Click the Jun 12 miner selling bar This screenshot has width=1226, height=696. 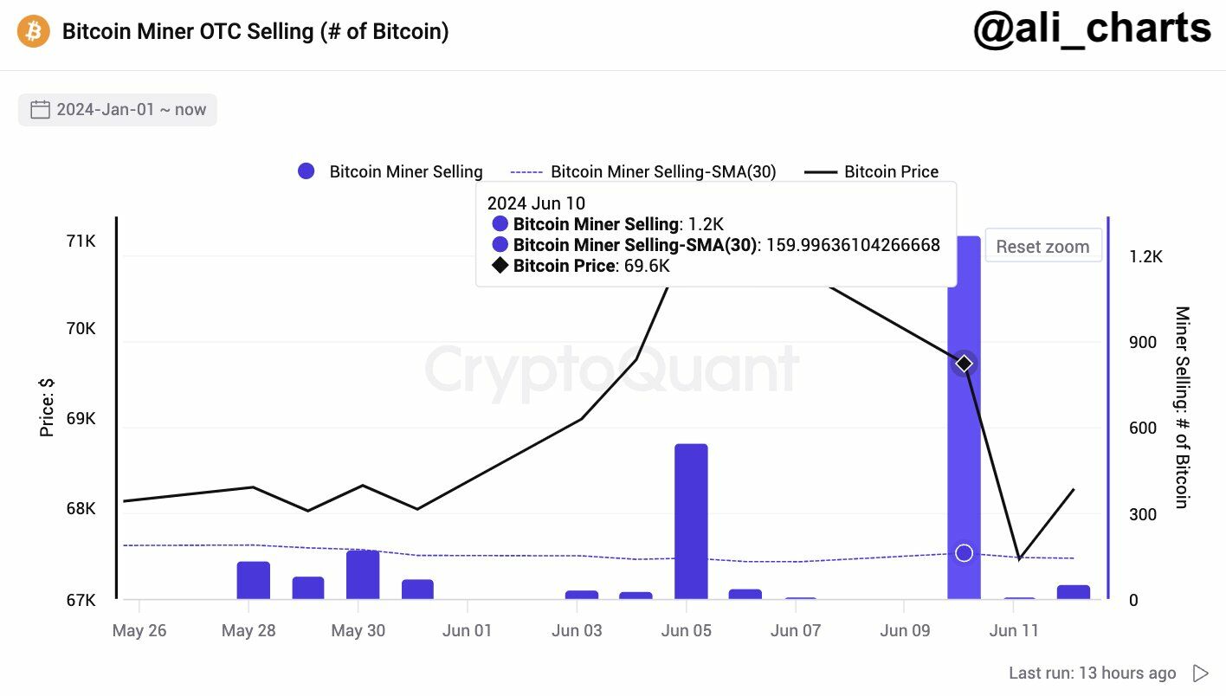coord(1074,592)
